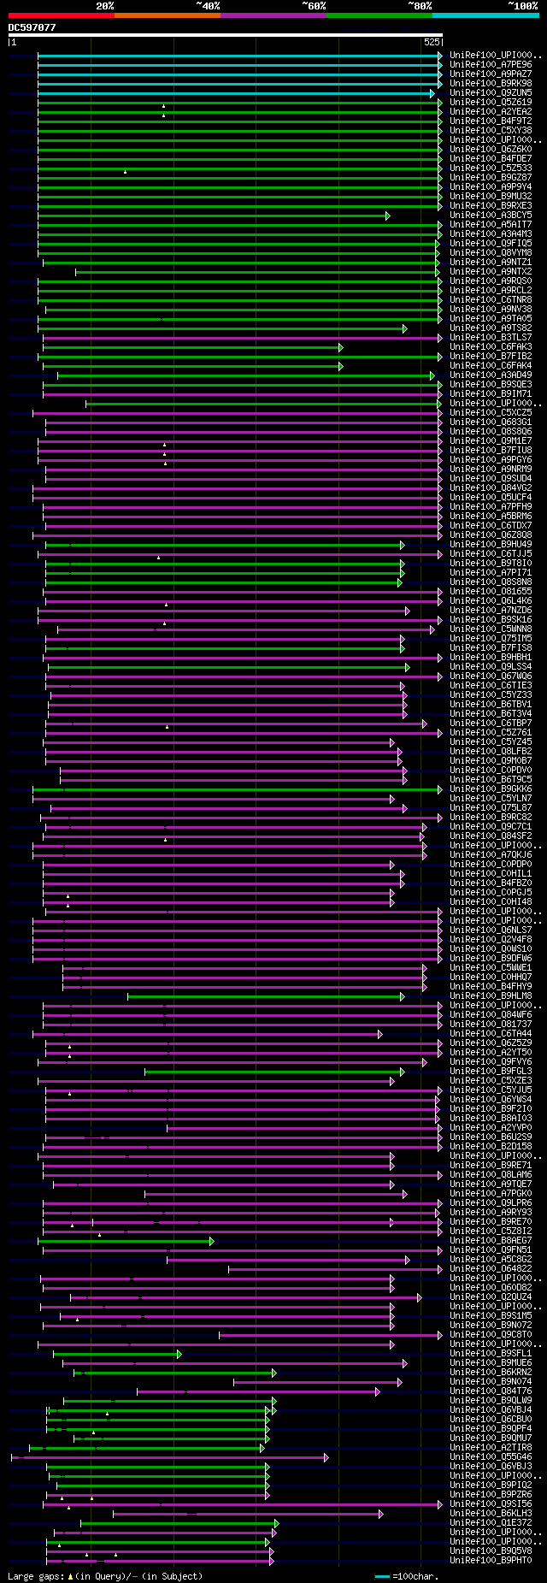Select the UniRef100_C6TNR8 entry
This screenshot has width=547, height=1583.
click(491, 300)
